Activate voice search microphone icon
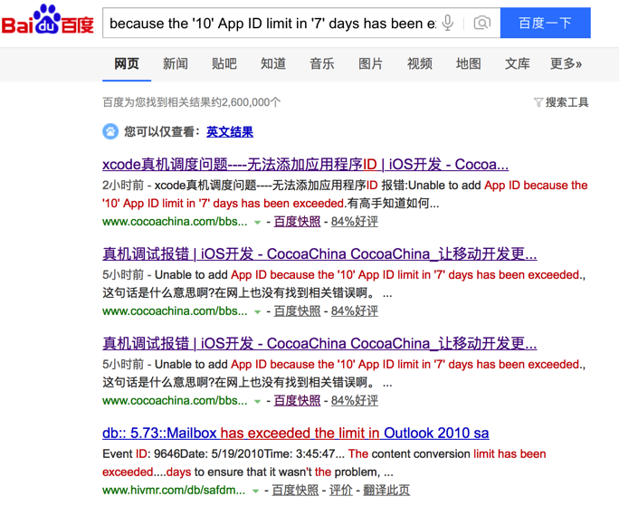 point(448,23)
